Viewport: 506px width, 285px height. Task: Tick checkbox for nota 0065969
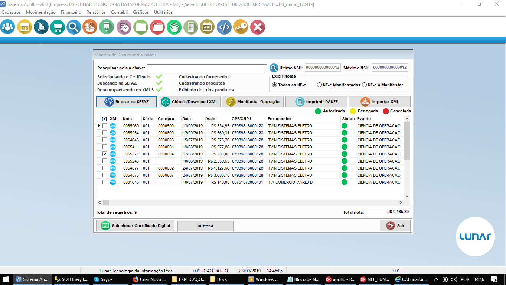point(105,126)
